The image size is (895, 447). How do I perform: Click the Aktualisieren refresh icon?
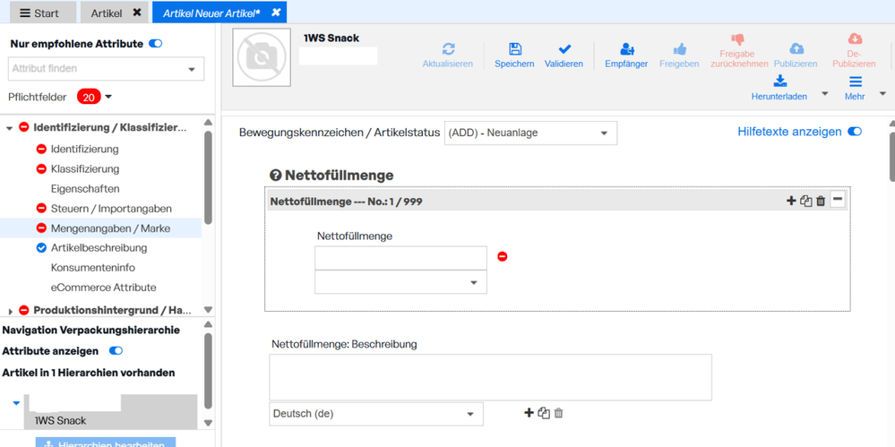point(448,49)
